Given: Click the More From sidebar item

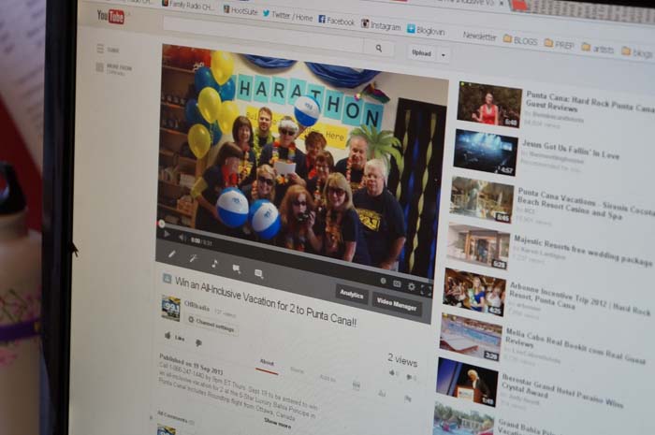Looking at the screenshot, I should [114, 68].
